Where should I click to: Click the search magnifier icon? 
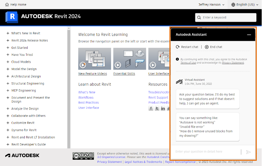tap(199, 17)
